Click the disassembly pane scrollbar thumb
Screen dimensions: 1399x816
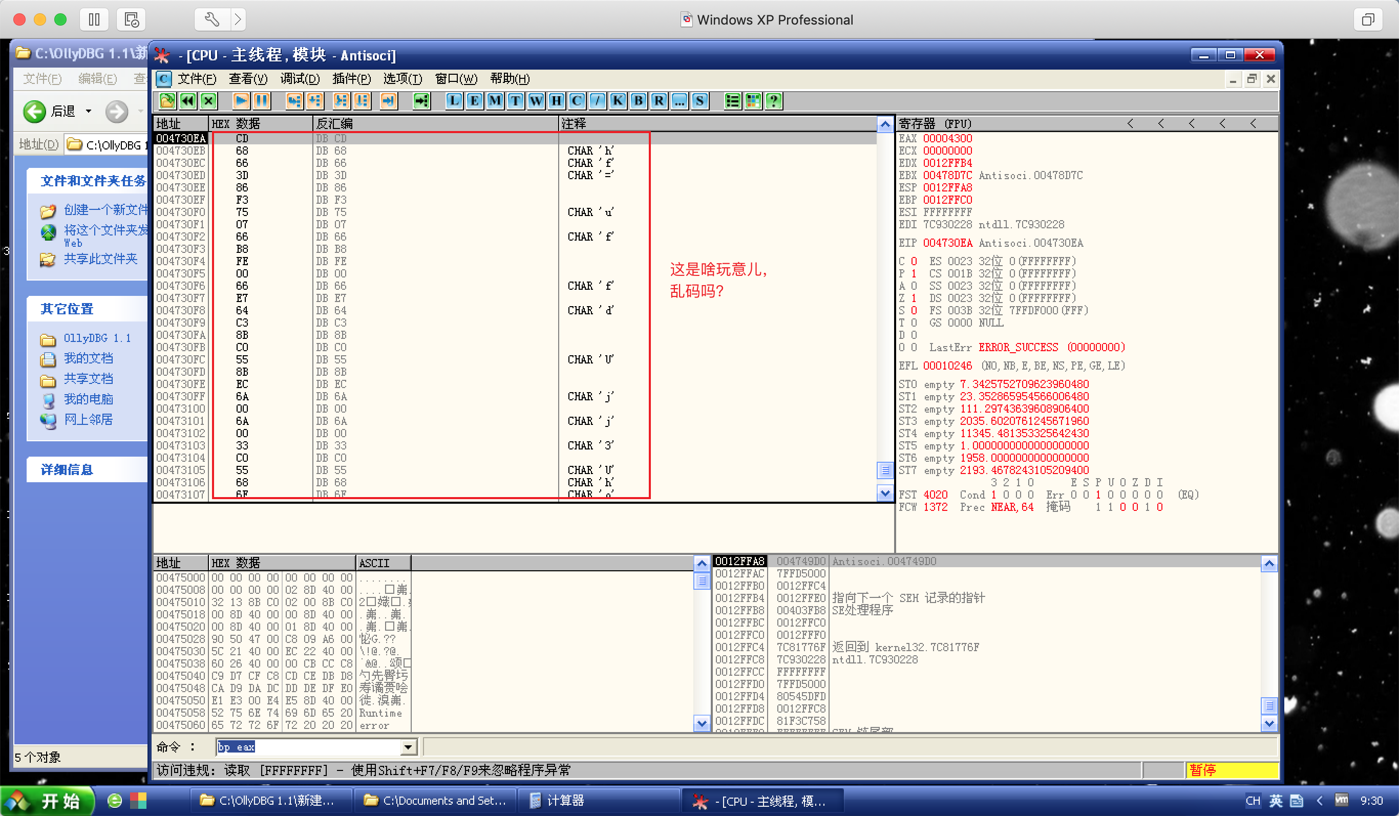coord(884,470)
